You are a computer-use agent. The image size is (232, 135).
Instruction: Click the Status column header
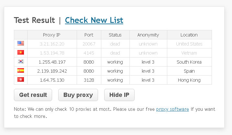point(115,35)
